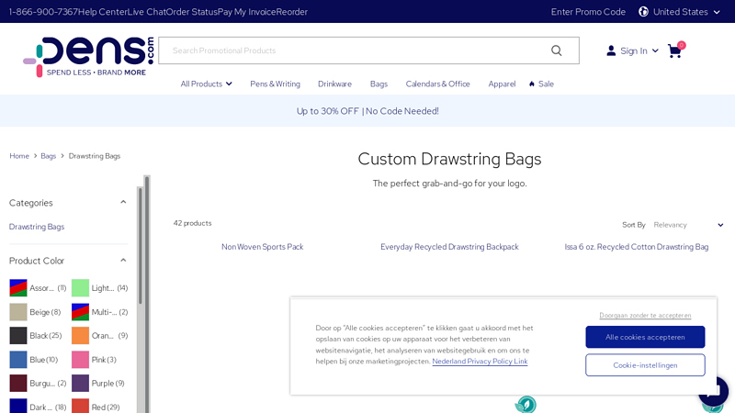Filter by Pink color swatch
735x413 pixels.
coord(80,360)
